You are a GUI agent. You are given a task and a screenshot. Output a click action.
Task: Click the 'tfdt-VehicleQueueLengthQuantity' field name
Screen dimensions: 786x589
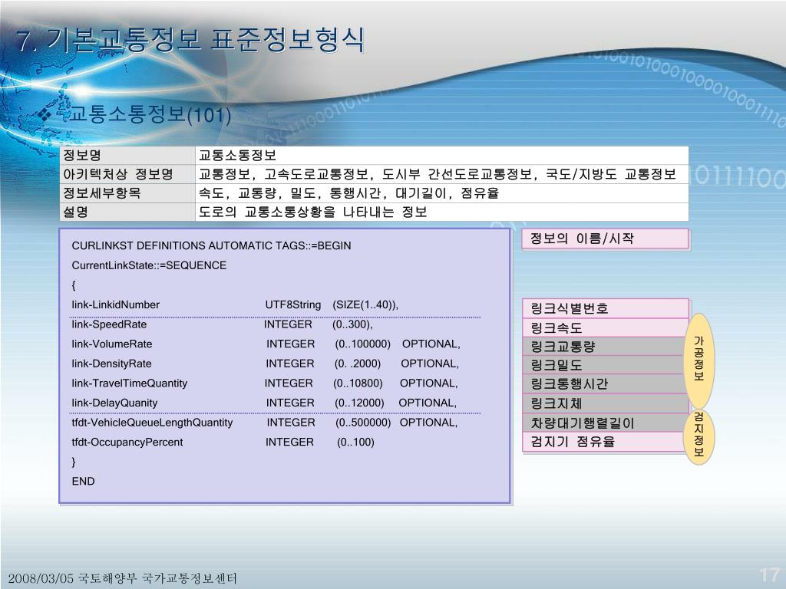(x=152, y=423)
